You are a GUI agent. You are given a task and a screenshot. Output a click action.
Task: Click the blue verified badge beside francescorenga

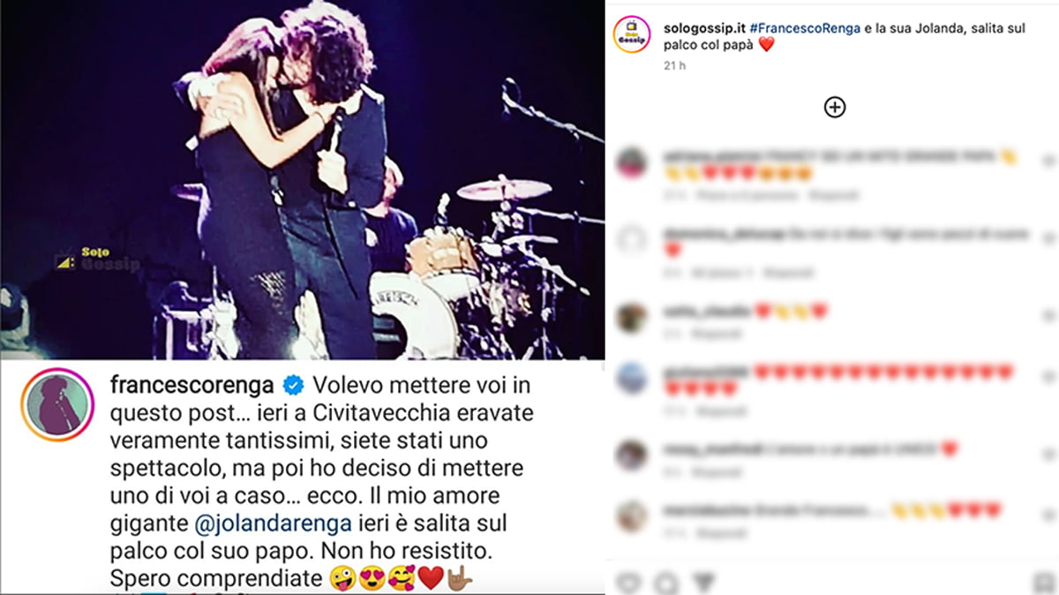pos(292,385)
